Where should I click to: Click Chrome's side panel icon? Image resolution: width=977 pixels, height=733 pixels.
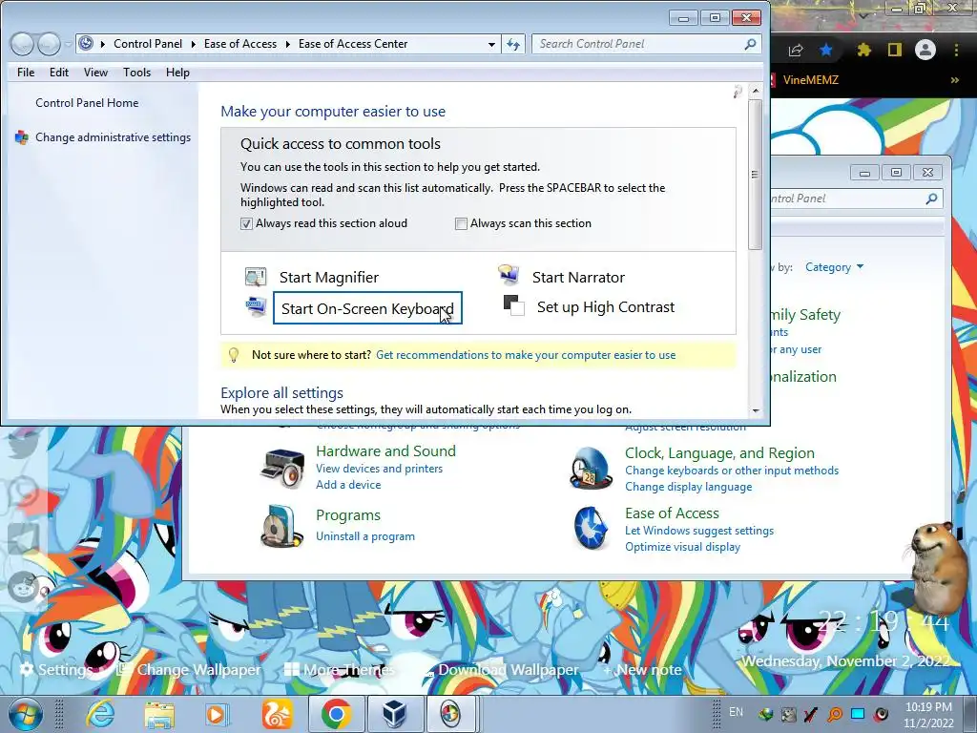click(895, 50)
